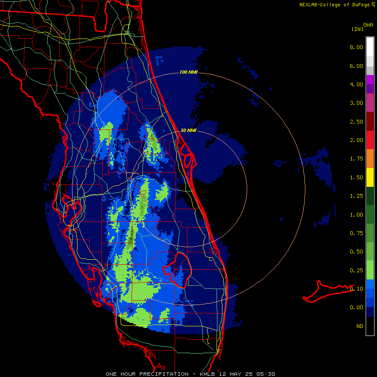Select the maroon swatch beside 2.50
The image size is (377, 377).
click(370, 121)
